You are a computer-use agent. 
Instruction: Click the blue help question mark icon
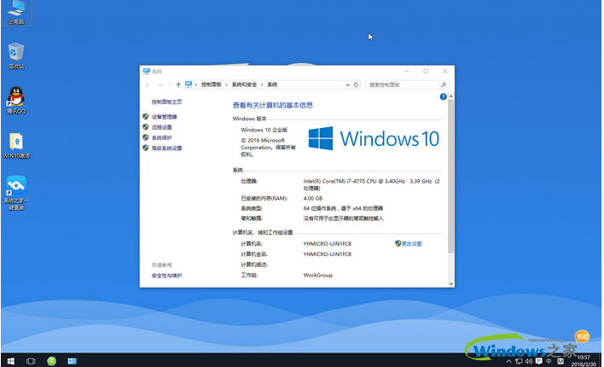[x=442, y=98]
